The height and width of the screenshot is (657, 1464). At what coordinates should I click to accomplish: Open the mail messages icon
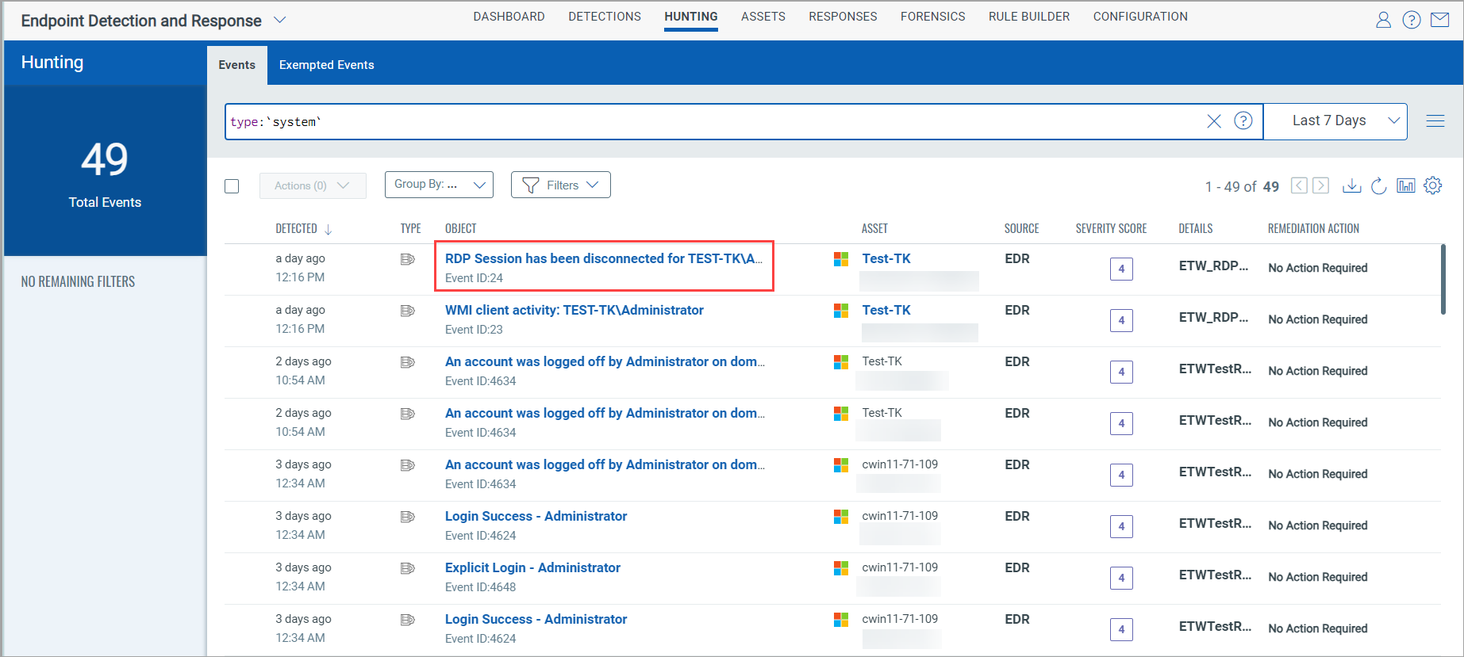[x=1439, y=20]
